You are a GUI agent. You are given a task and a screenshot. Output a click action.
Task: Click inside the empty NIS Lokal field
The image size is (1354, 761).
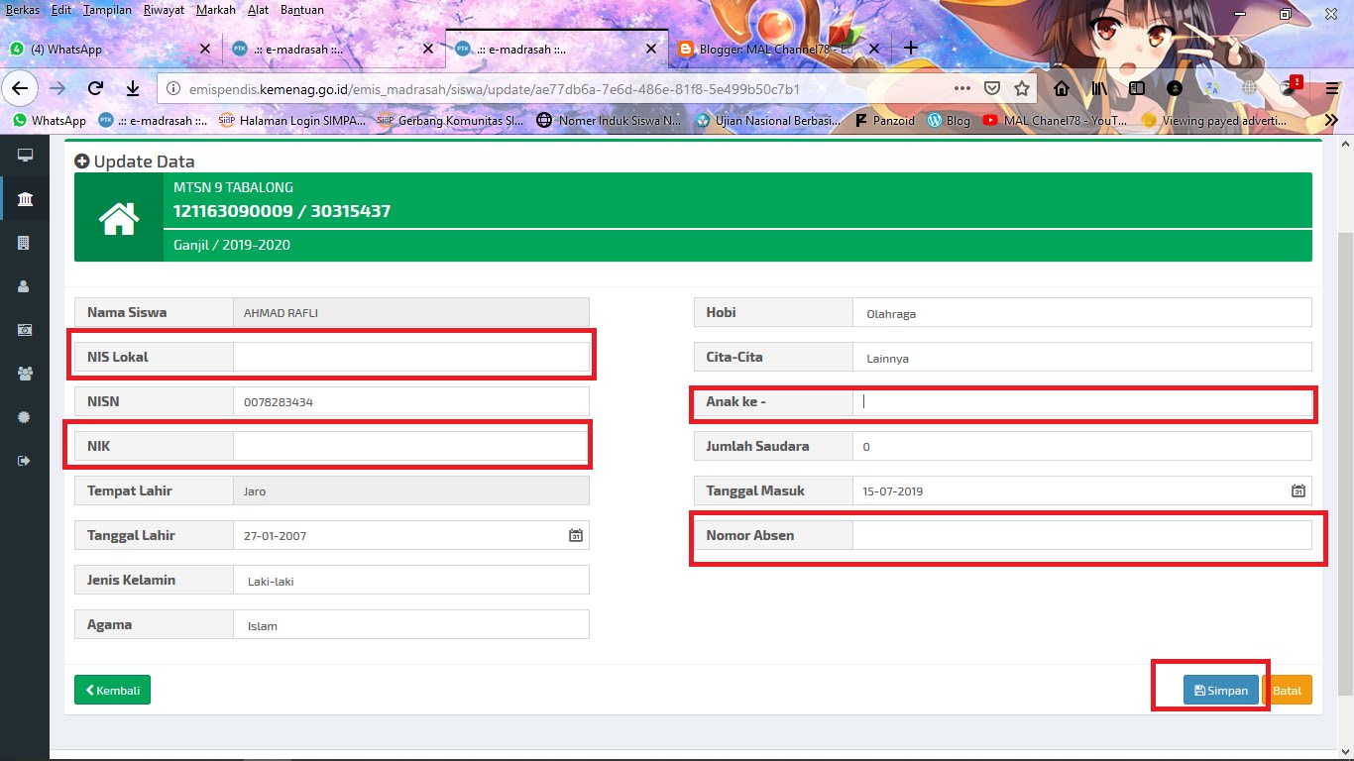[x=411, y=356]
